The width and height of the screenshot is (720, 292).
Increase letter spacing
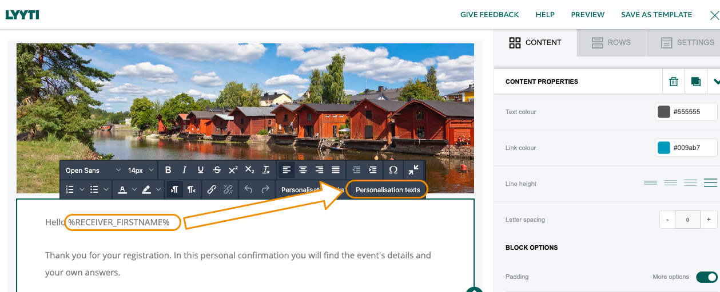pos(709,220)
